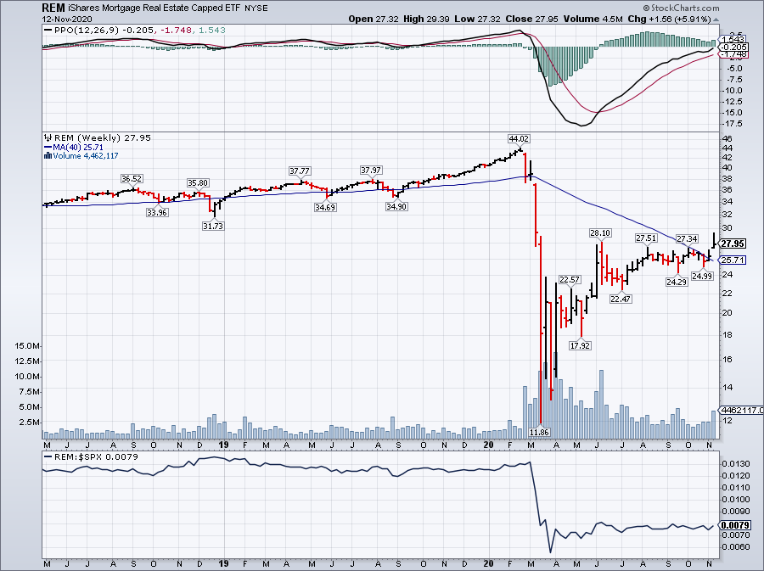The image size is (764, 571).
Task: Click the Chg +1.56 (+5.91%) value
Action: pos(670,19)
